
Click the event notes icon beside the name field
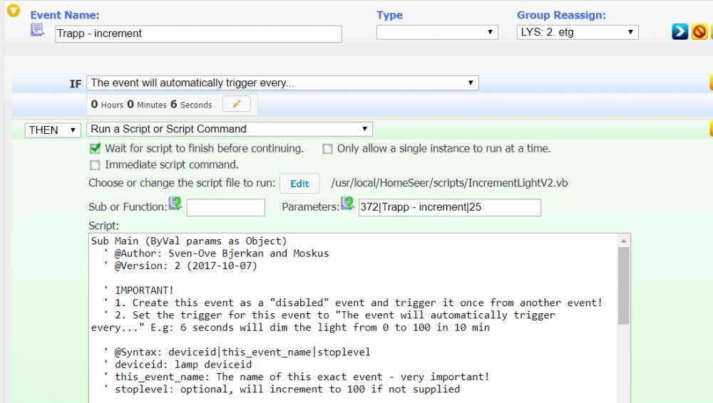37,30
